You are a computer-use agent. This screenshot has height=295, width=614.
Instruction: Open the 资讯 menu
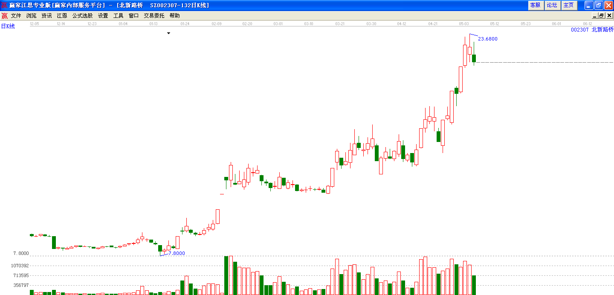coord(46,16)
